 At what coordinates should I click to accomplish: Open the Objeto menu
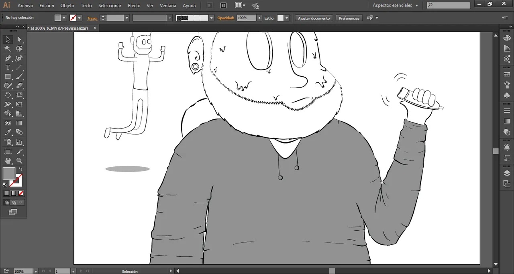67,6
